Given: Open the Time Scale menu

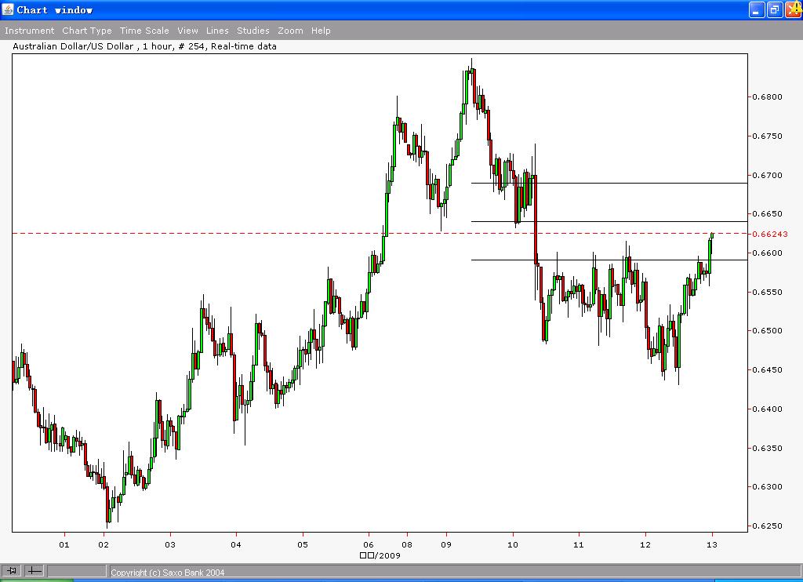Looking at the screenshot, I should coord(144,31).
